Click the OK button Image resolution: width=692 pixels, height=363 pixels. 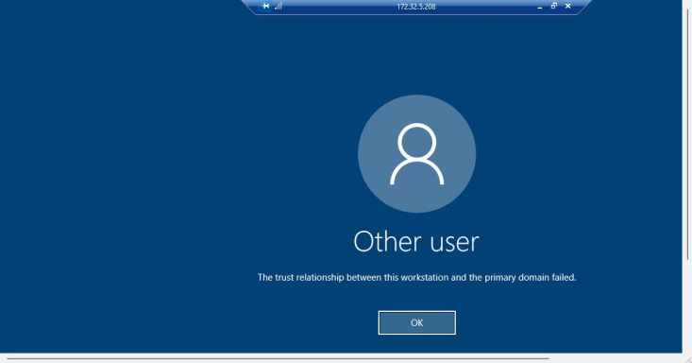[x=416, y=322]
